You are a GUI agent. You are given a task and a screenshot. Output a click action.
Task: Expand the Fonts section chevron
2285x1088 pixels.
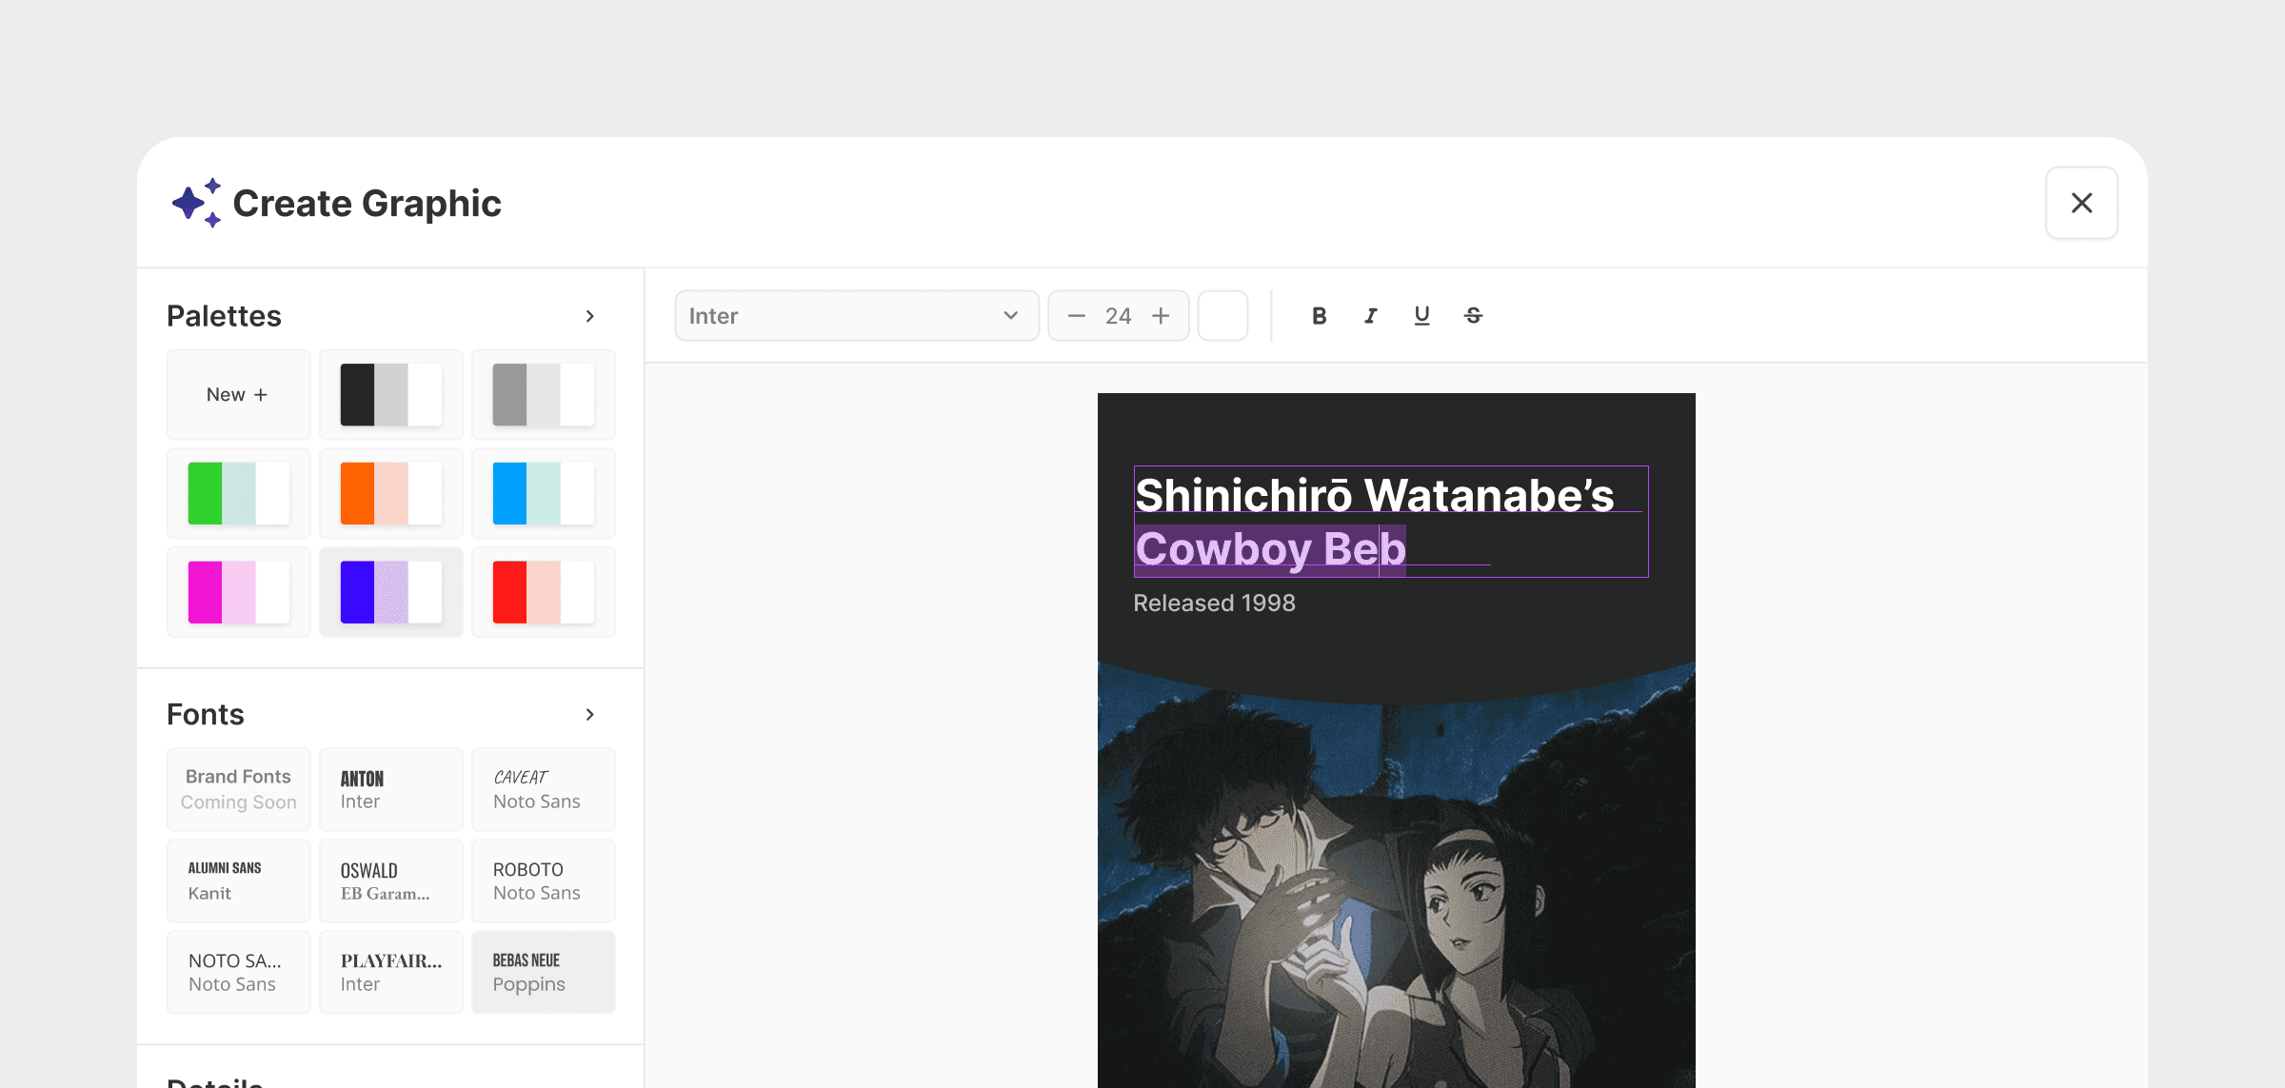coord(589,715)
